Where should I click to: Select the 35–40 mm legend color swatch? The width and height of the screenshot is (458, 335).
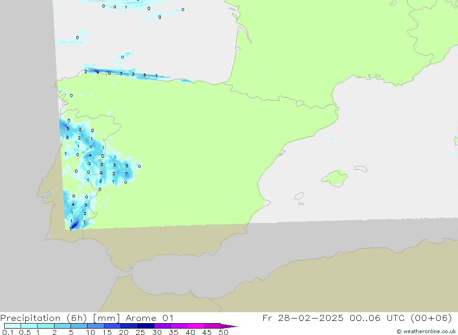(179, 326)
